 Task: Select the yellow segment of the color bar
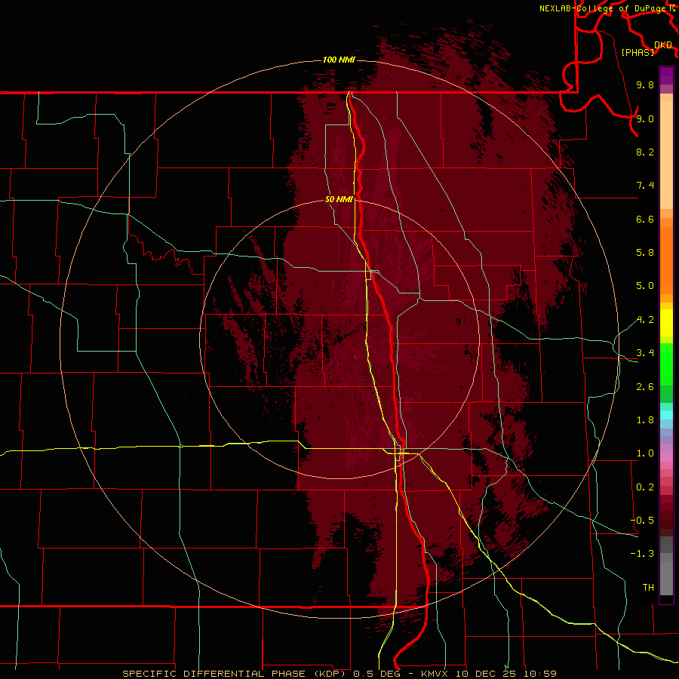pos(666,323)
